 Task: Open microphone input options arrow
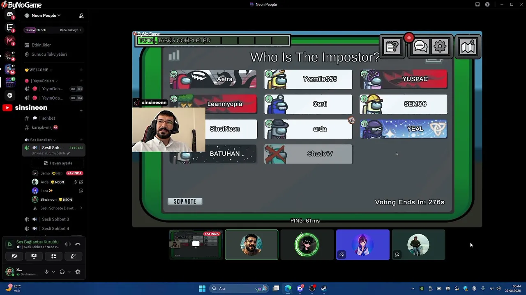pos(53,272)
